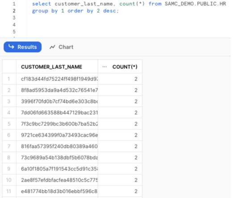
Task: Select the cell starting with 7f3c9bc7299bc3b6
Action: coord(57,124)
